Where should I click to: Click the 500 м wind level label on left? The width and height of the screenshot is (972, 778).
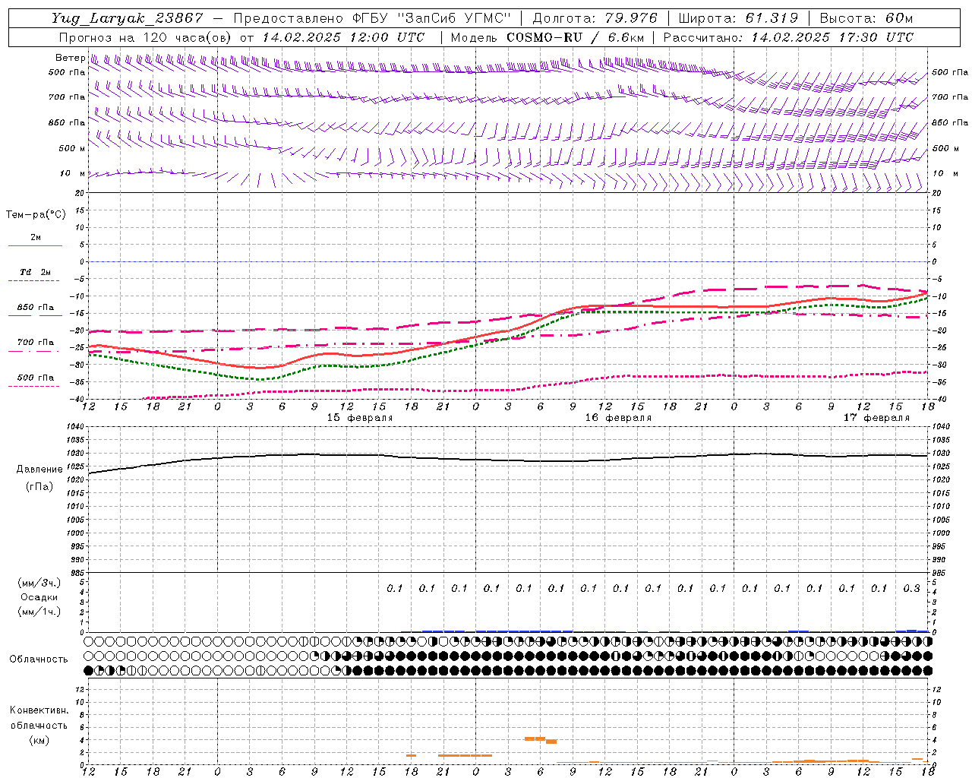(x=72, y=148)
